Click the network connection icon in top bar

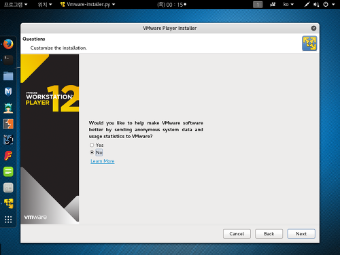pos(307,4)
